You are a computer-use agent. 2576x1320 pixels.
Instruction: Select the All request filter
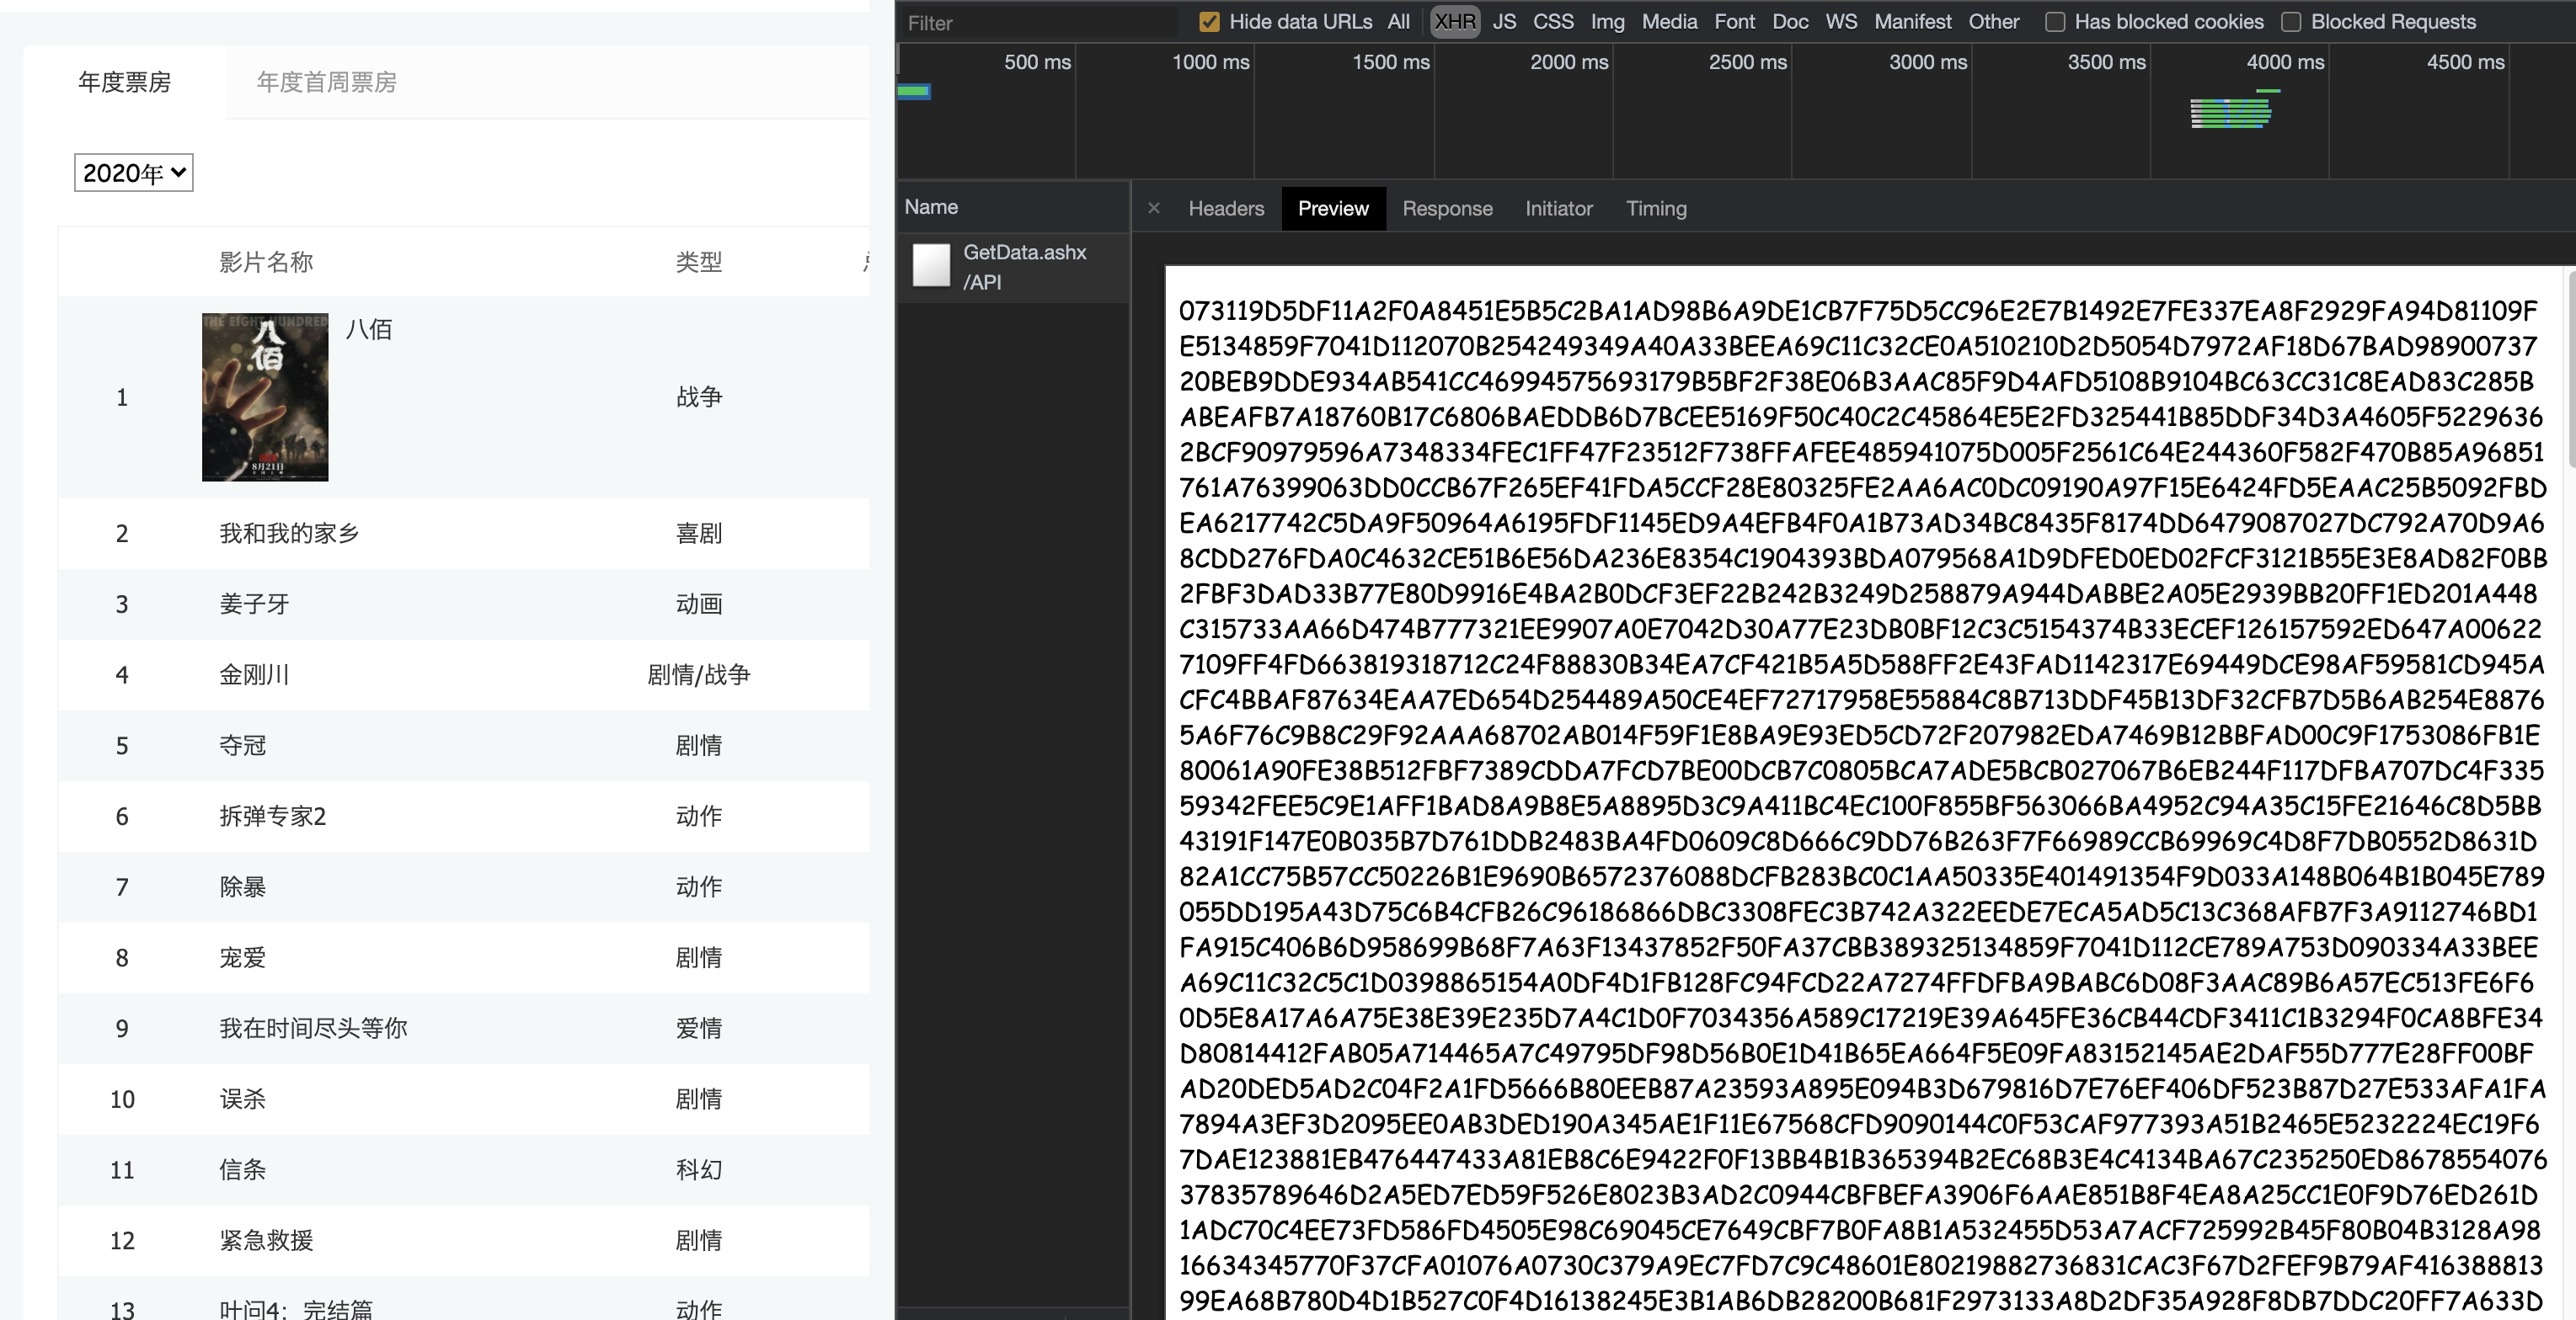1398,22
